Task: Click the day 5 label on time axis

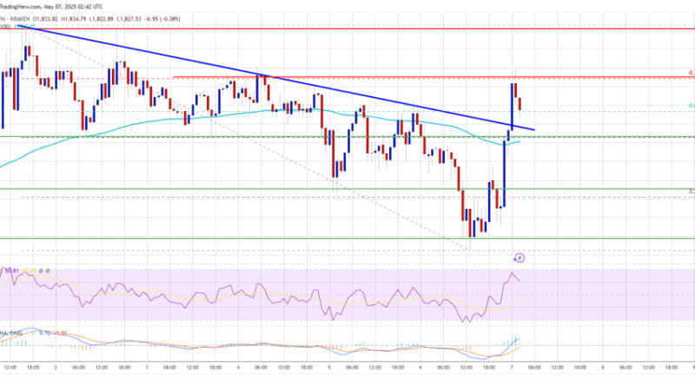Action: click(329, 367)
